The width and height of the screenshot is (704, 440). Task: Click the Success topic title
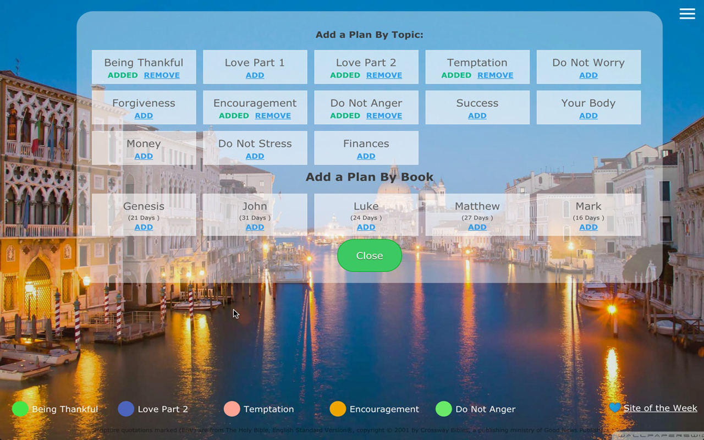(477, 103)
